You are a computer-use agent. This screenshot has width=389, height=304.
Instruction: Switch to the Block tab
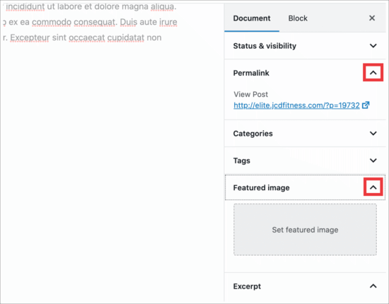click(298, 18)
